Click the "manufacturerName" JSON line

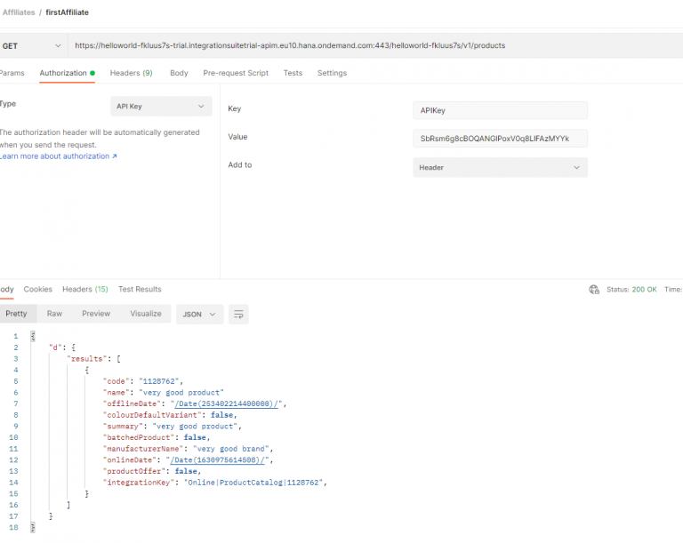[x=189, y=449]
